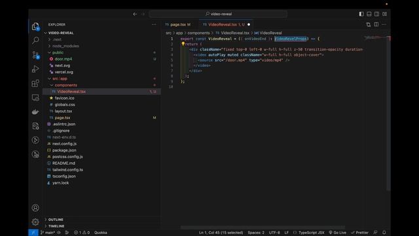Click the open changes icon in editor toolbar
The width and height of the screenshot is (419, 236).
(369, 25)
